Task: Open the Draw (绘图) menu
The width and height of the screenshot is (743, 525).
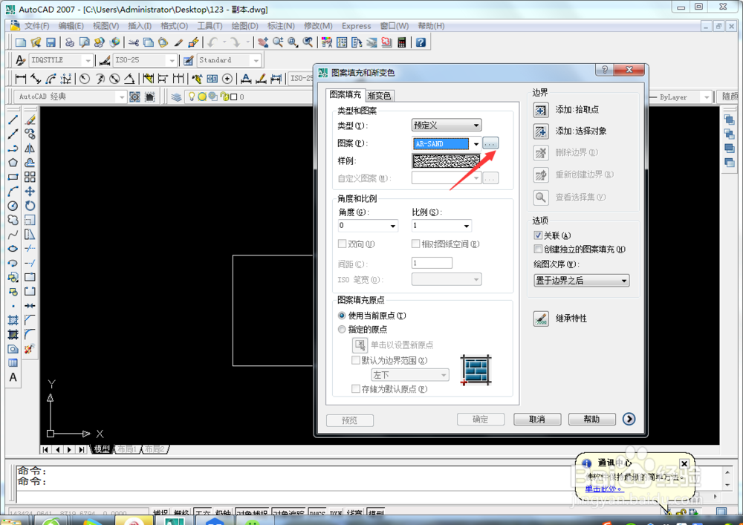Action: click(x=244, y=26)
